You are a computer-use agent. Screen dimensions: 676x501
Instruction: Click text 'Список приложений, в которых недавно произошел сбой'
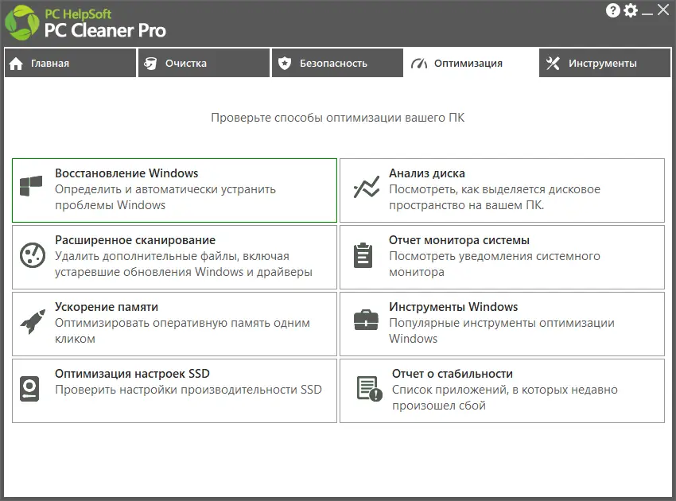[504, 398]
